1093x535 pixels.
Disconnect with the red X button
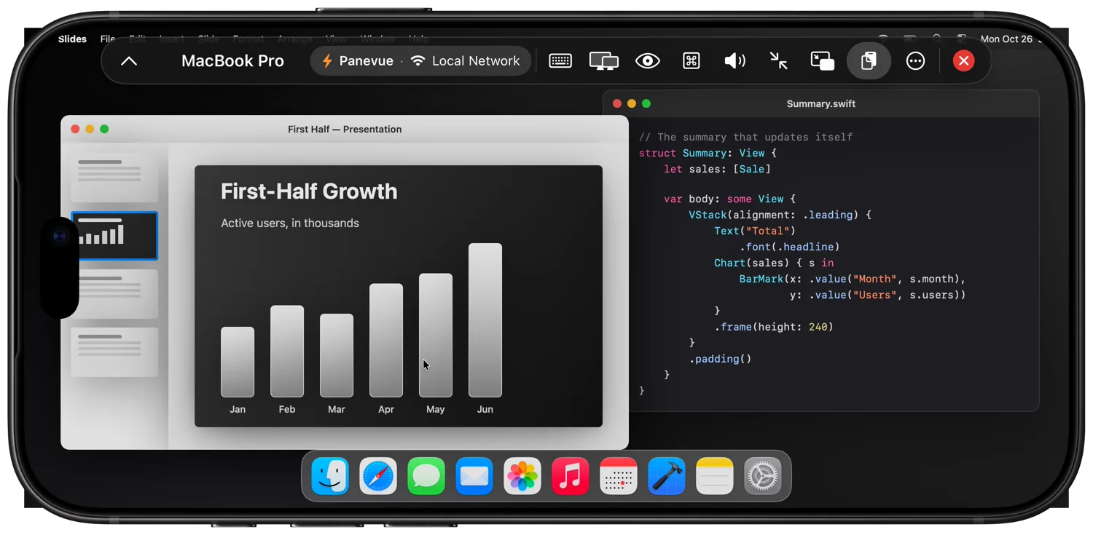coord(963,61)
